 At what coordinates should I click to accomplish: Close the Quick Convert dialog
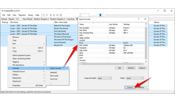[145, 19]
